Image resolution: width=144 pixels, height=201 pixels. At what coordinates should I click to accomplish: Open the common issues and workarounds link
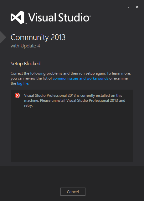click(80, 78)
